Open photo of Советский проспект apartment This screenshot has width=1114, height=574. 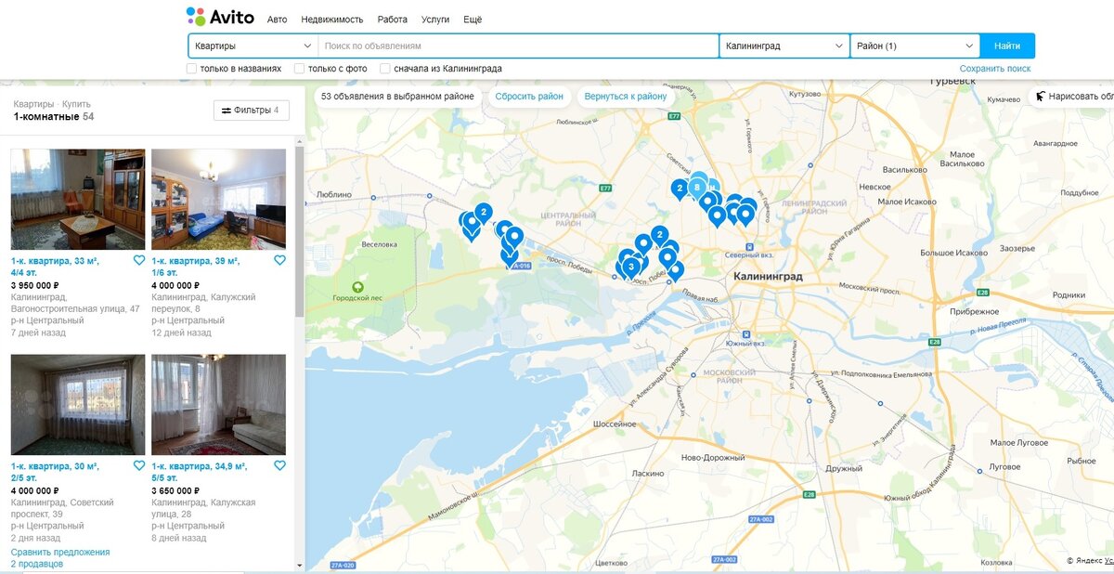click(x=78, y=404)
